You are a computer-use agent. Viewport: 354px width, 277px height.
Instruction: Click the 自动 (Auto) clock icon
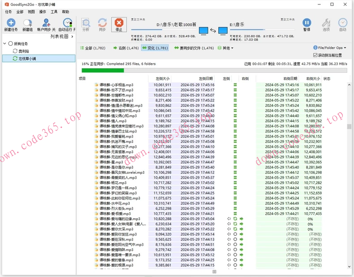tap(343, 23)
